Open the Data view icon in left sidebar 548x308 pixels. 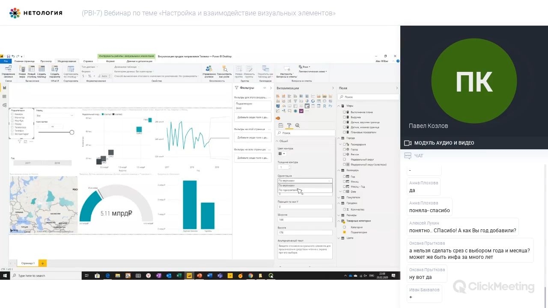[x=4, y=96]
